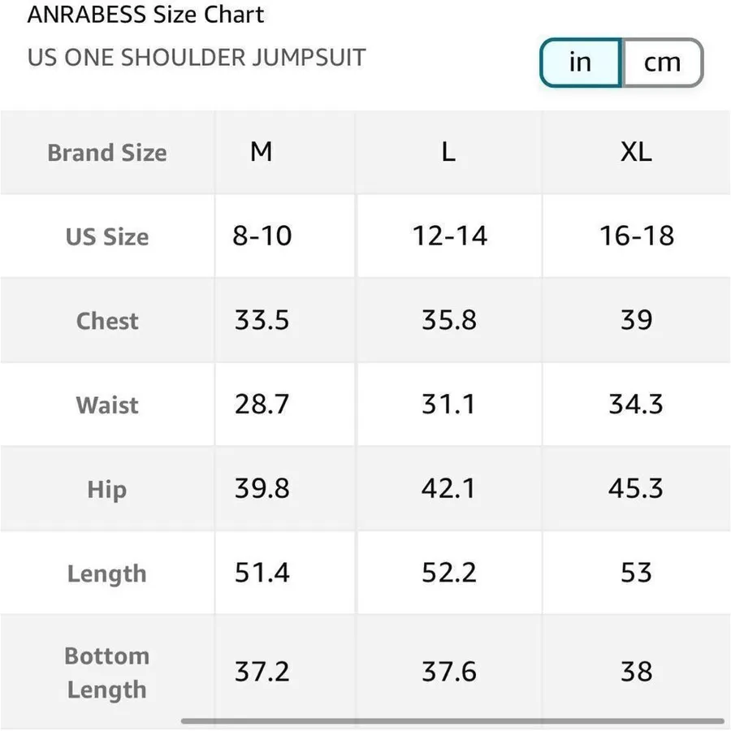
Task: Click the 16-18 US size cell
Action: pos(637,236)
